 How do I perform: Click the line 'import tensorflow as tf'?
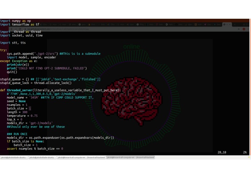pyautogui.click(x=20, y=25)
